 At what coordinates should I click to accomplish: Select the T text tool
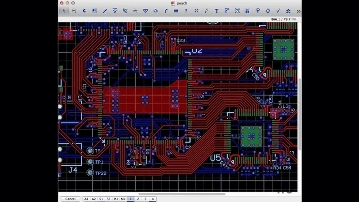coord(217,11)
